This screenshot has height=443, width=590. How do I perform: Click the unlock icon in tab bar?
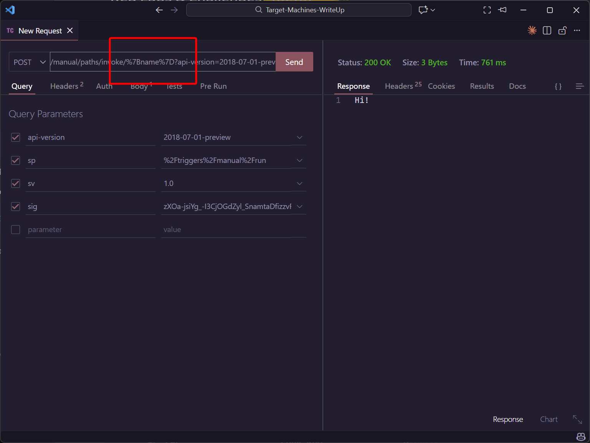click(x=562, y=31)
